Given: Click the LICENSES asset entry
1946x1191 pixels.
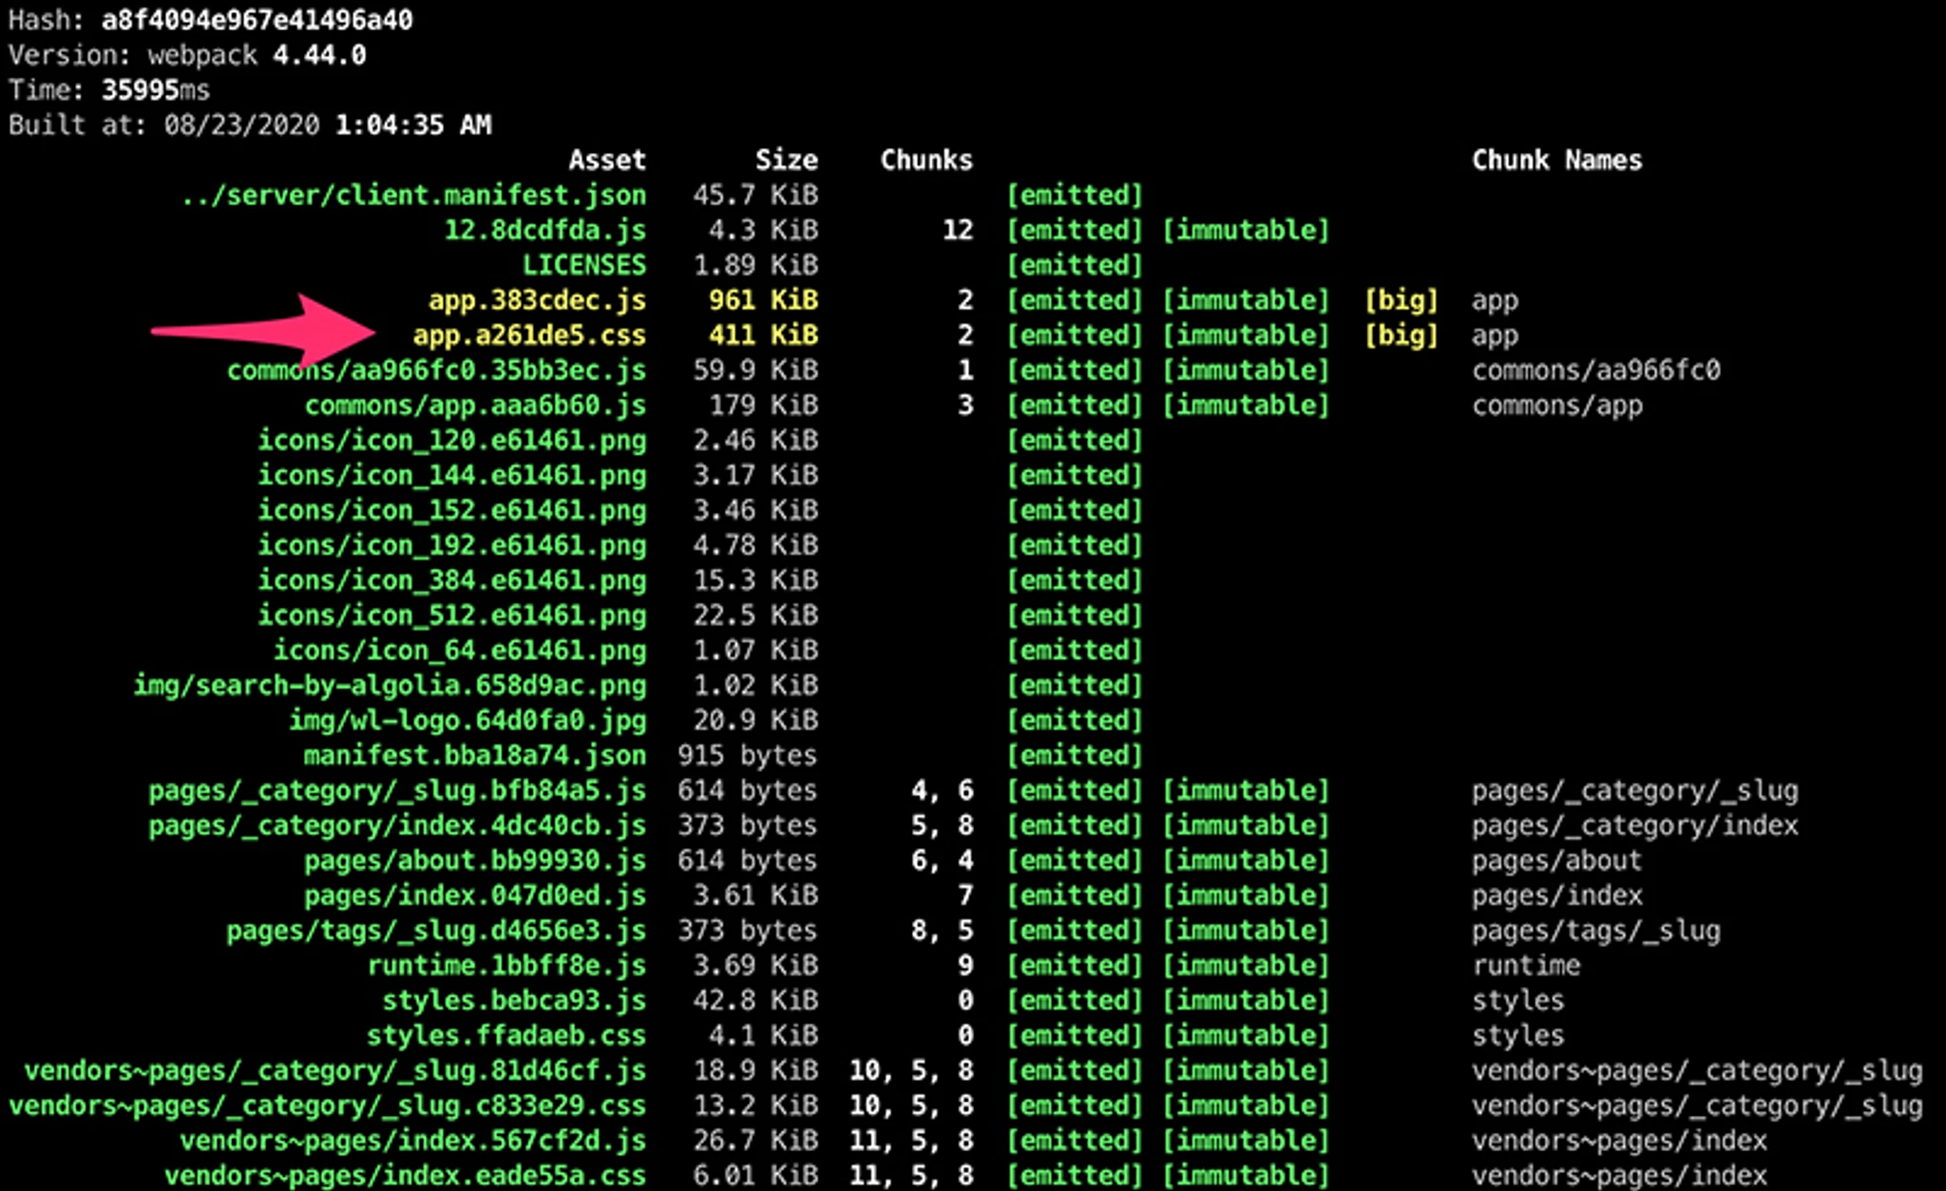Looking at the screenshot, I should pos(584,265).
